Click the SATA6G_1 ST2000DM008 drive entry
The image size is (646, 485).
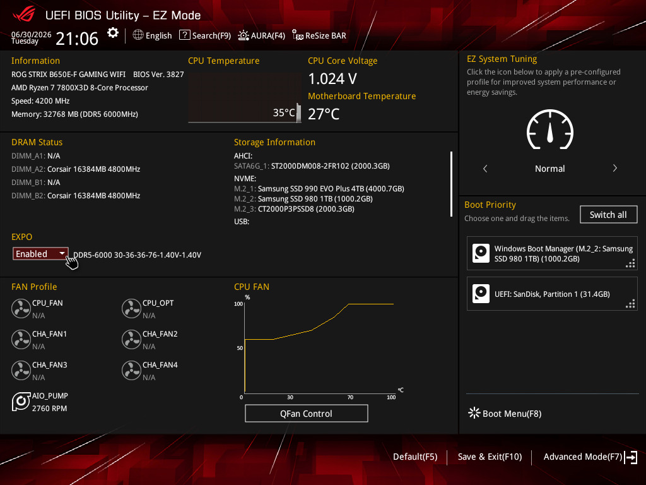[x=312, y=166]
